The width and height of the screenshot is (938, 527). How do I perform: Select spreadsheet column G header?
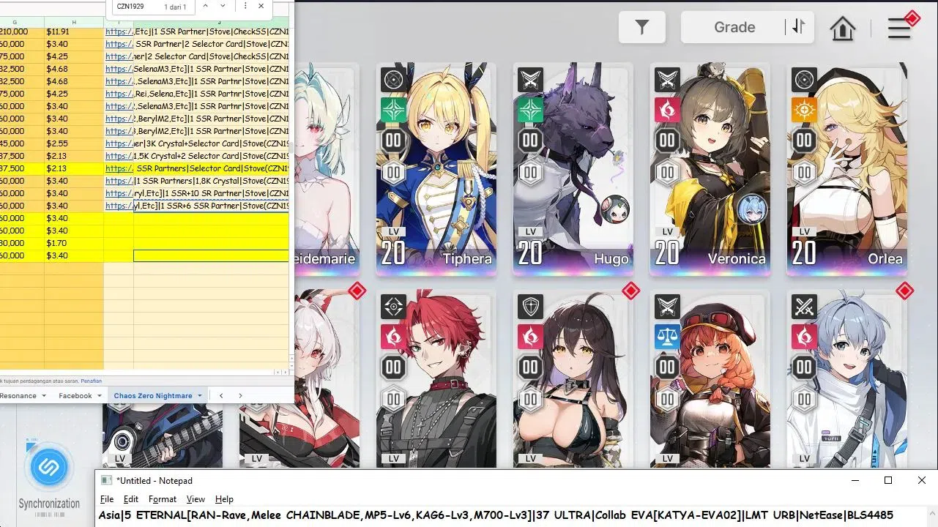22,22
